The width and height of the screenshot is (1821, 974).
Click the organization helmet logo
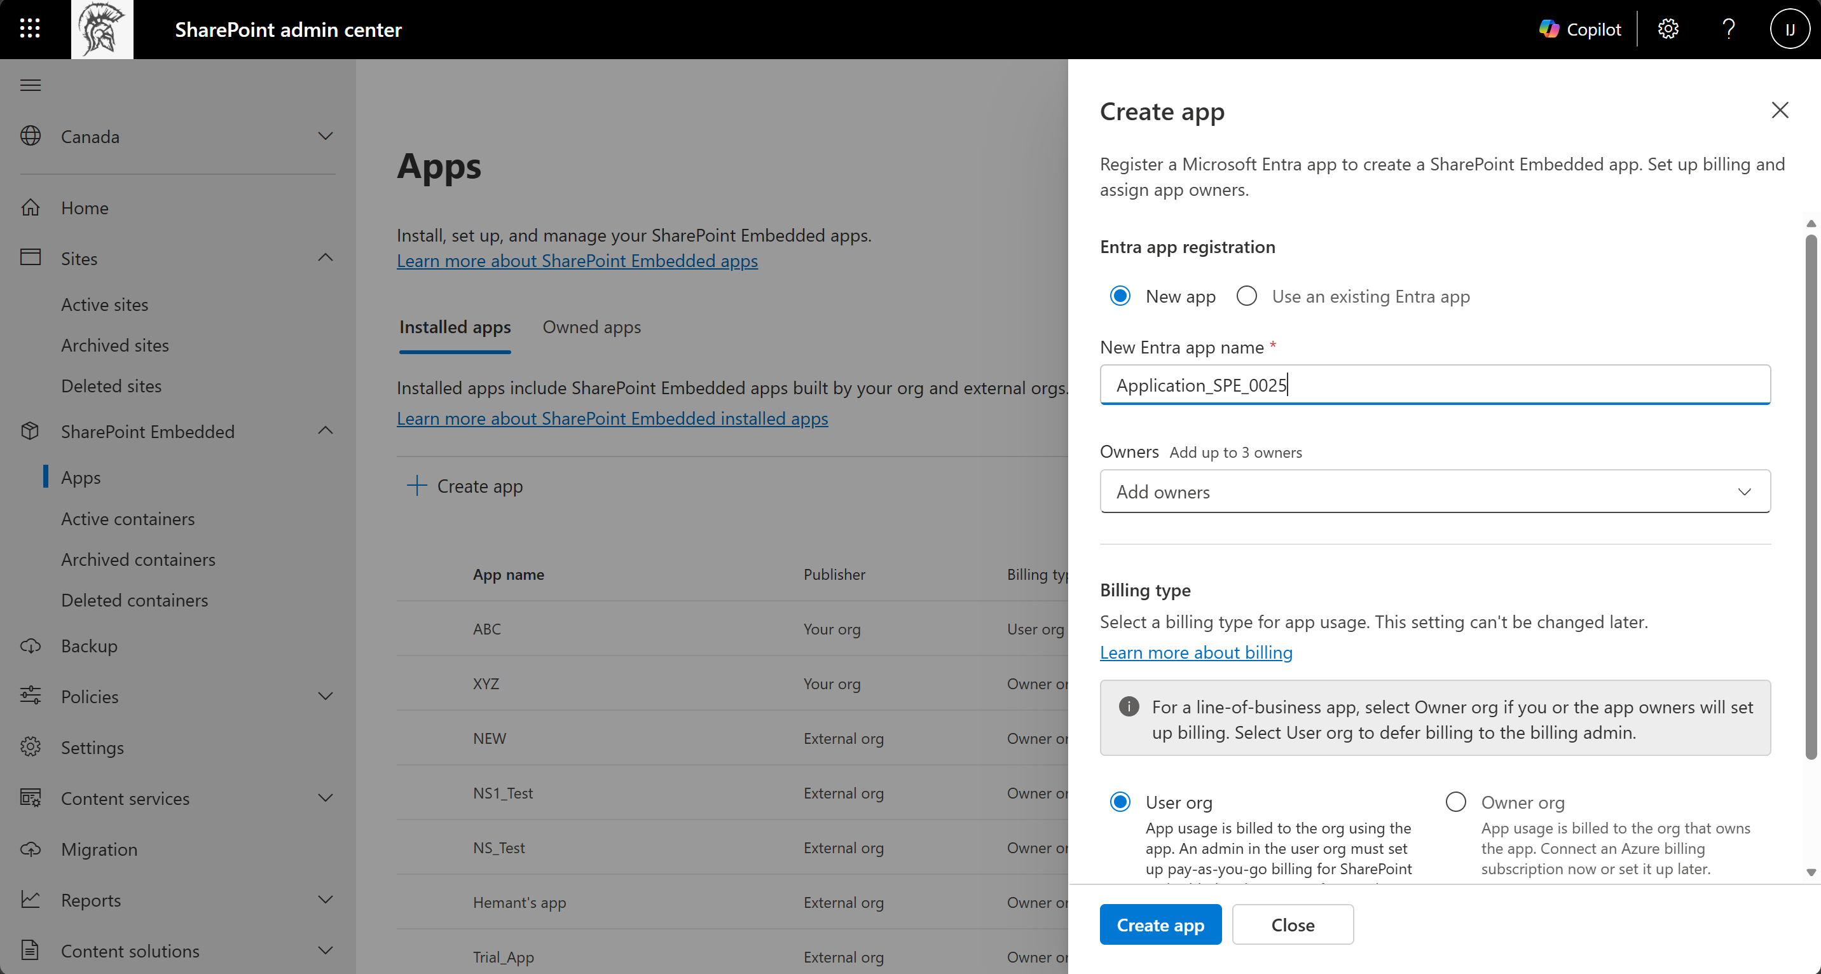click(x=102, y=29)
